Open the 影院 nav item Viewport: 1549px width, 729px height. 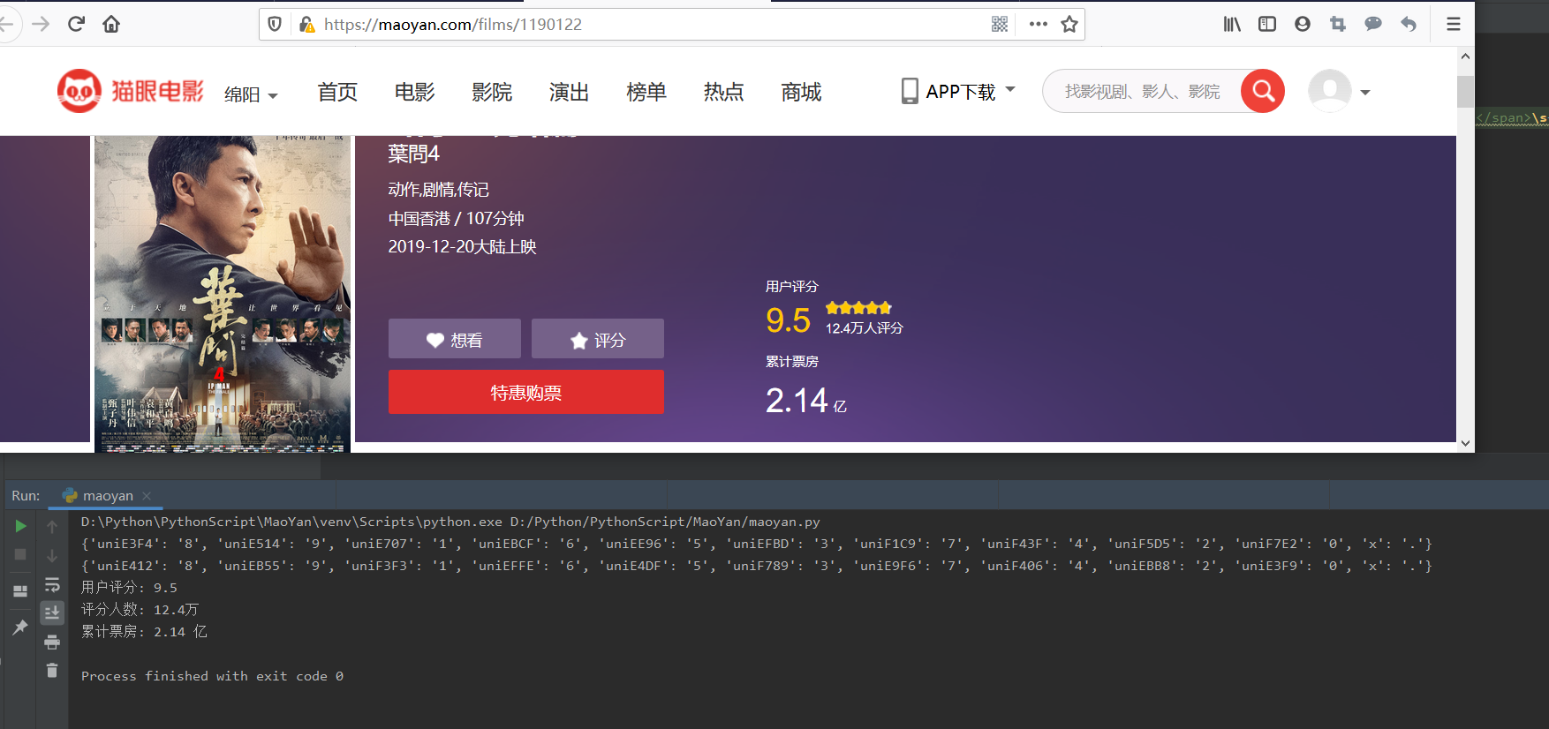(x=492, y=92)
